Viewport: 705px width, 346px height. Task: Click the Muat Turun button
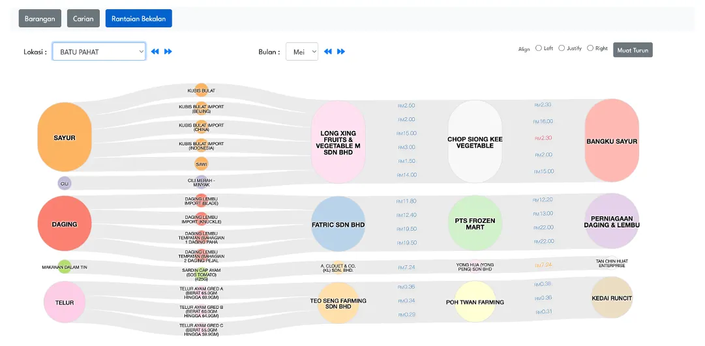tap(633, 50)
